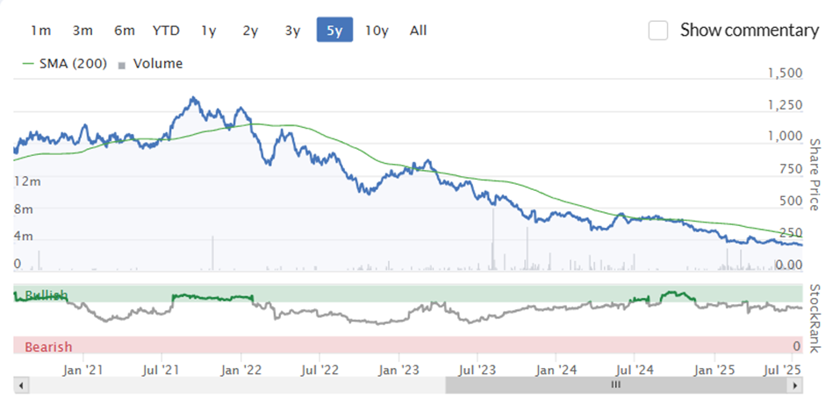The image size is (825, 396).
Task: Click the Bullish StockRank zone label
Action: (47, 294)
